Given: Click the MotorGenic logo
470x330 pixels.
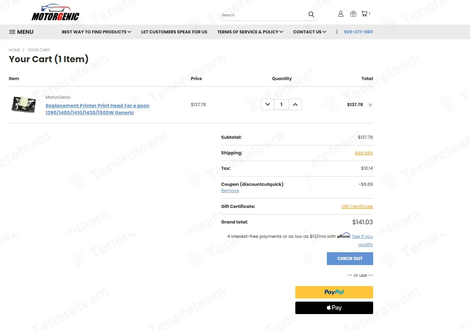Looking at the screenshot, I should pyautogui.click(x=55, y=12).
